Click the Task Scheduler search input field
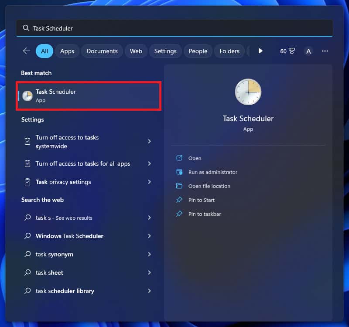This screenshot has height=327, width=349. (x=174, y=28)
